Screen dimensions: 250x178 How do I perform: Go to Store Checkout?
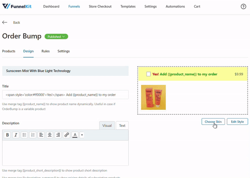(x=100, y=7)
